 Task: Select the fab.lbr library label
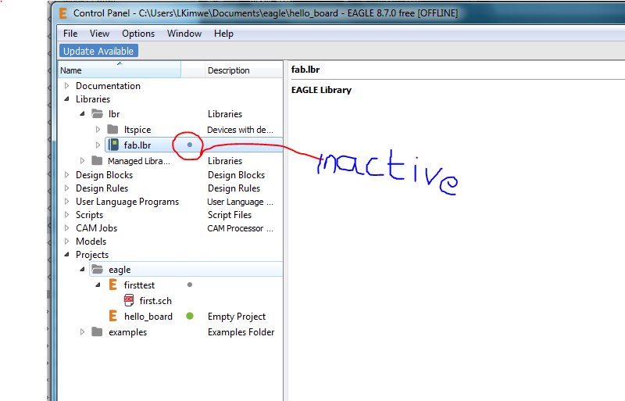tap(137, 145)
